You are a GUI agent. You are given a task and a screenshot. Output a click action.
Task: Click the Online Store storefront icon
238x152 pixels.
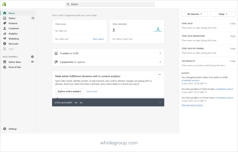click(x=5, y=62)
